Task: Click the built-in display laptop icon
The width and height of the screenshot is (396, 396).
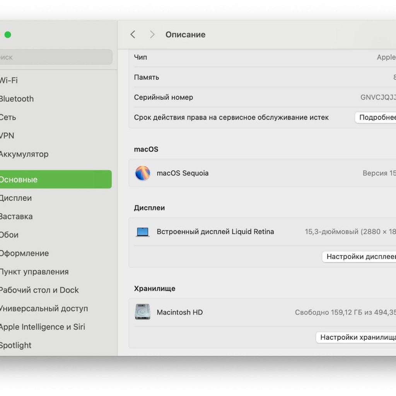Action: [143, 232]
